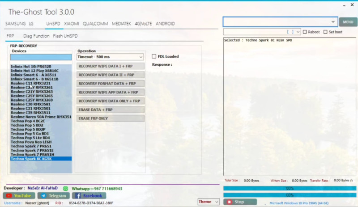Enable the Reboot checkbox
This screenshot has width=358, height=207.
[x=305, y=32]
